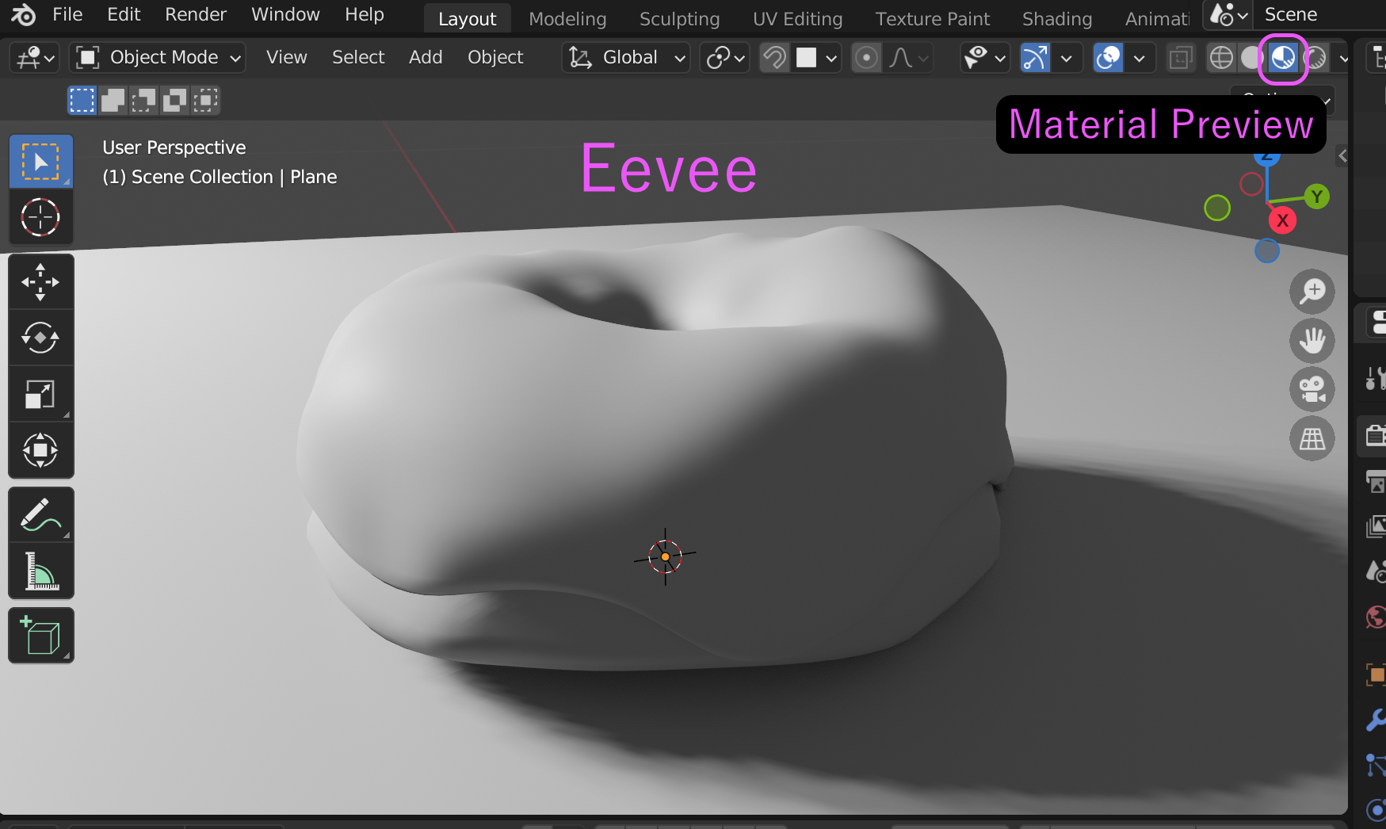Click the green Y axis gizmo ball
Image resolution: width=1386 pixels, height=829 pixels.
click(1317, 197)
